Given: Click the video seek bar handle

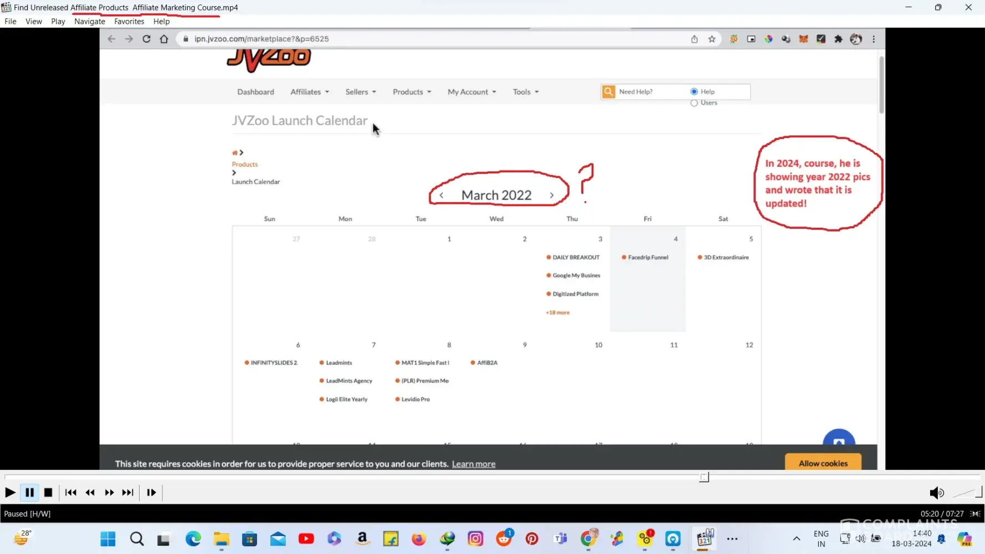Looking at the screenshot, I should pyautogui.click(x=704, y=477).
